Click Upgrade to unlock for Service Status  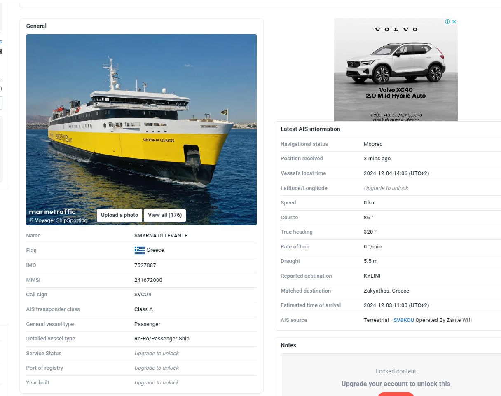(x=157, y=354)
